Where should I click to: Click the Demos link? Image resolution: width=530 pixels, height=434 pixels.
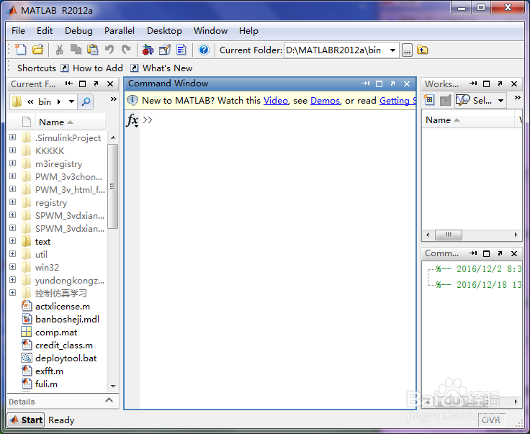[325, 101]
